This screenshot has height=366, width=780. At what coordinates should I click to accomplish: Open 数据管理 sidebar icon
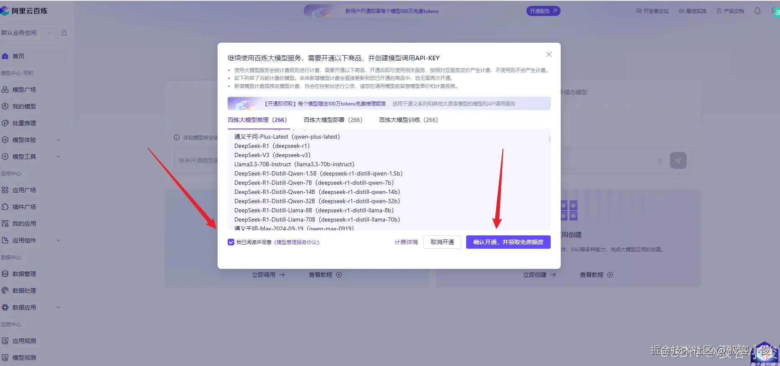click(x=5, y=274)
